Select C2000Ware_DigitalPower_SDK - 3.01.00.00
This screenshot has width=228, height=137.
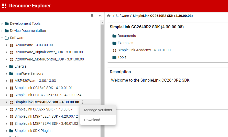[49, 52]
